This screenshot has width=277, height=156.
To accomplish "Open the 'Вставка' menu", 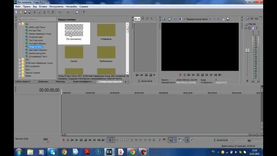I will coord(43,6).
